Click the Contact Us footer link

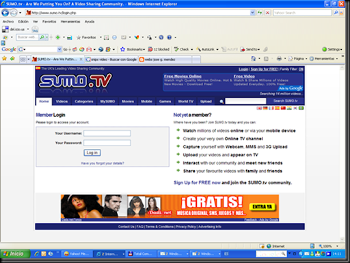(126, 227)
